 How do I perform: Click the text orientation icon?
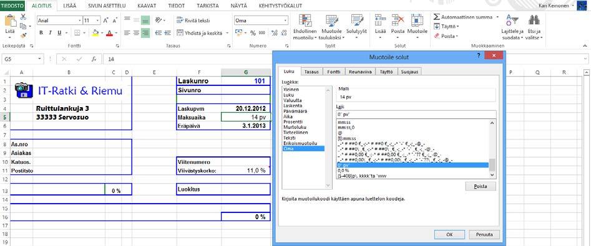tap(159, 20)
